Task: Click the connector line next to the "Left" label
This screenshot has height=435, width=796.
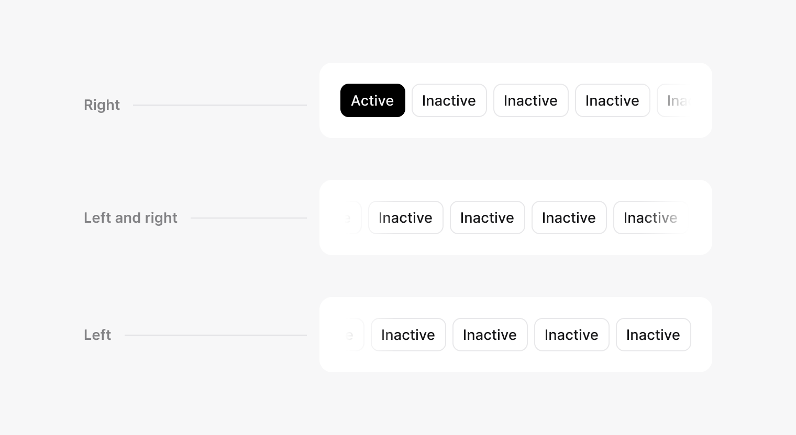Action: pos(216,335)
